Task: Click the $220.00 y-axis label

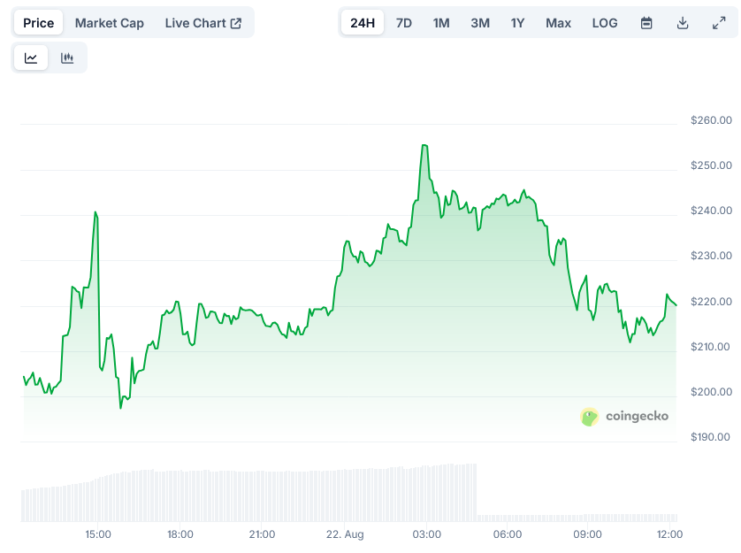Action: pos(711,302)
